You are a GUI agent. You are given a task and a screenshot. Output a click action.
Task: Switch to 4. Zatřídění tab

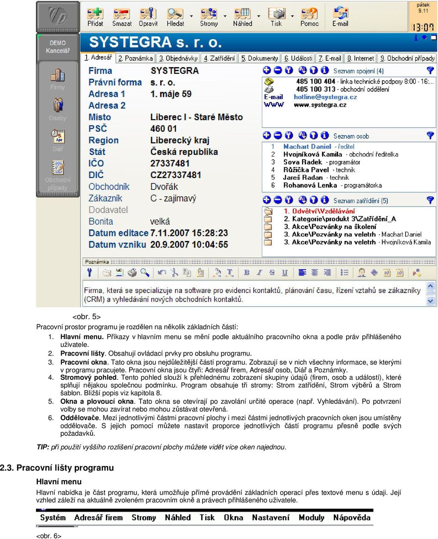[219, 58]
